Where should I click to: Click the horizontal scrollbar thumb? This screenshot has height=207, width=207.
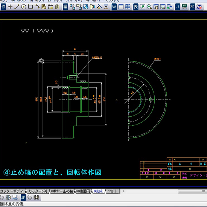pos(192,191)
